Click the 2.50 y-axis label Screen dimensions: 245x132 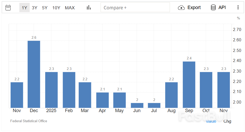[x=237, y=50]
